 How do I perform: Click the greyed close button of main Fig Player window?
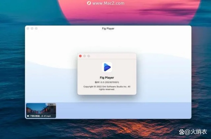[x=28, y=28]
